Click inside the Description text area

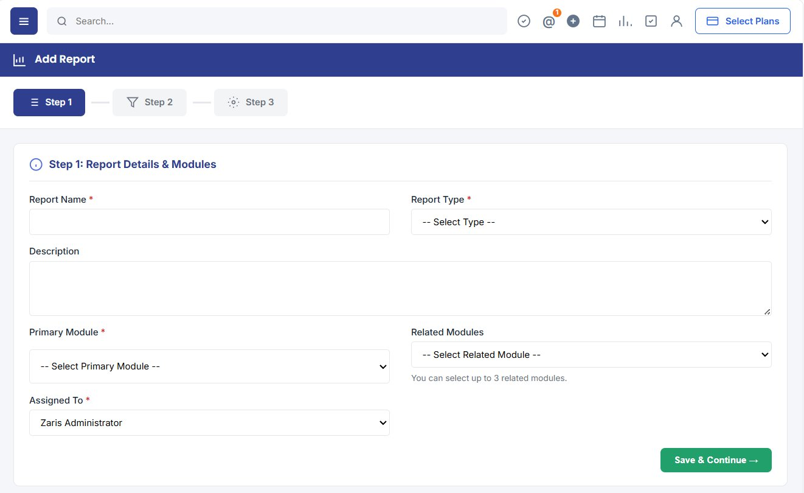tap(400, 288)
